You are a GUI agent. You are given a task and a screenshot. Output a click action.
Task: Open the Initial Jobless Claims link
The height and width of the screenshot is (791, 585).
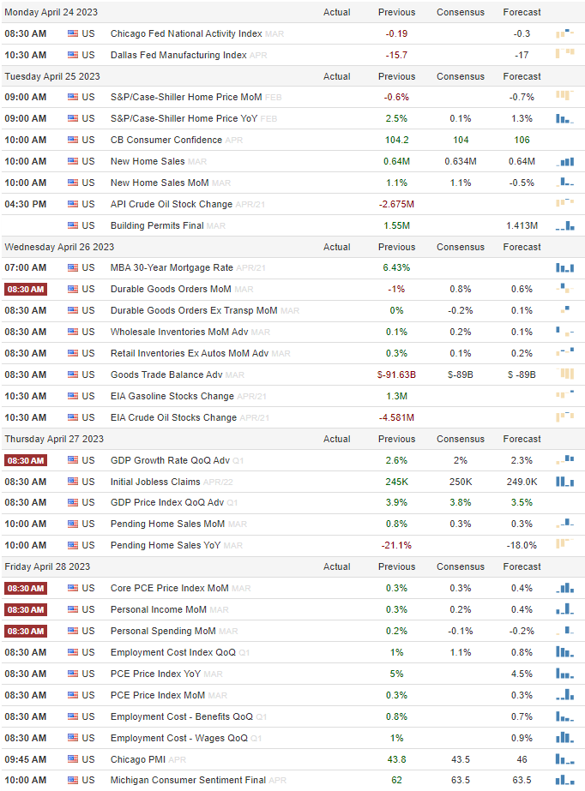point(155,482)
